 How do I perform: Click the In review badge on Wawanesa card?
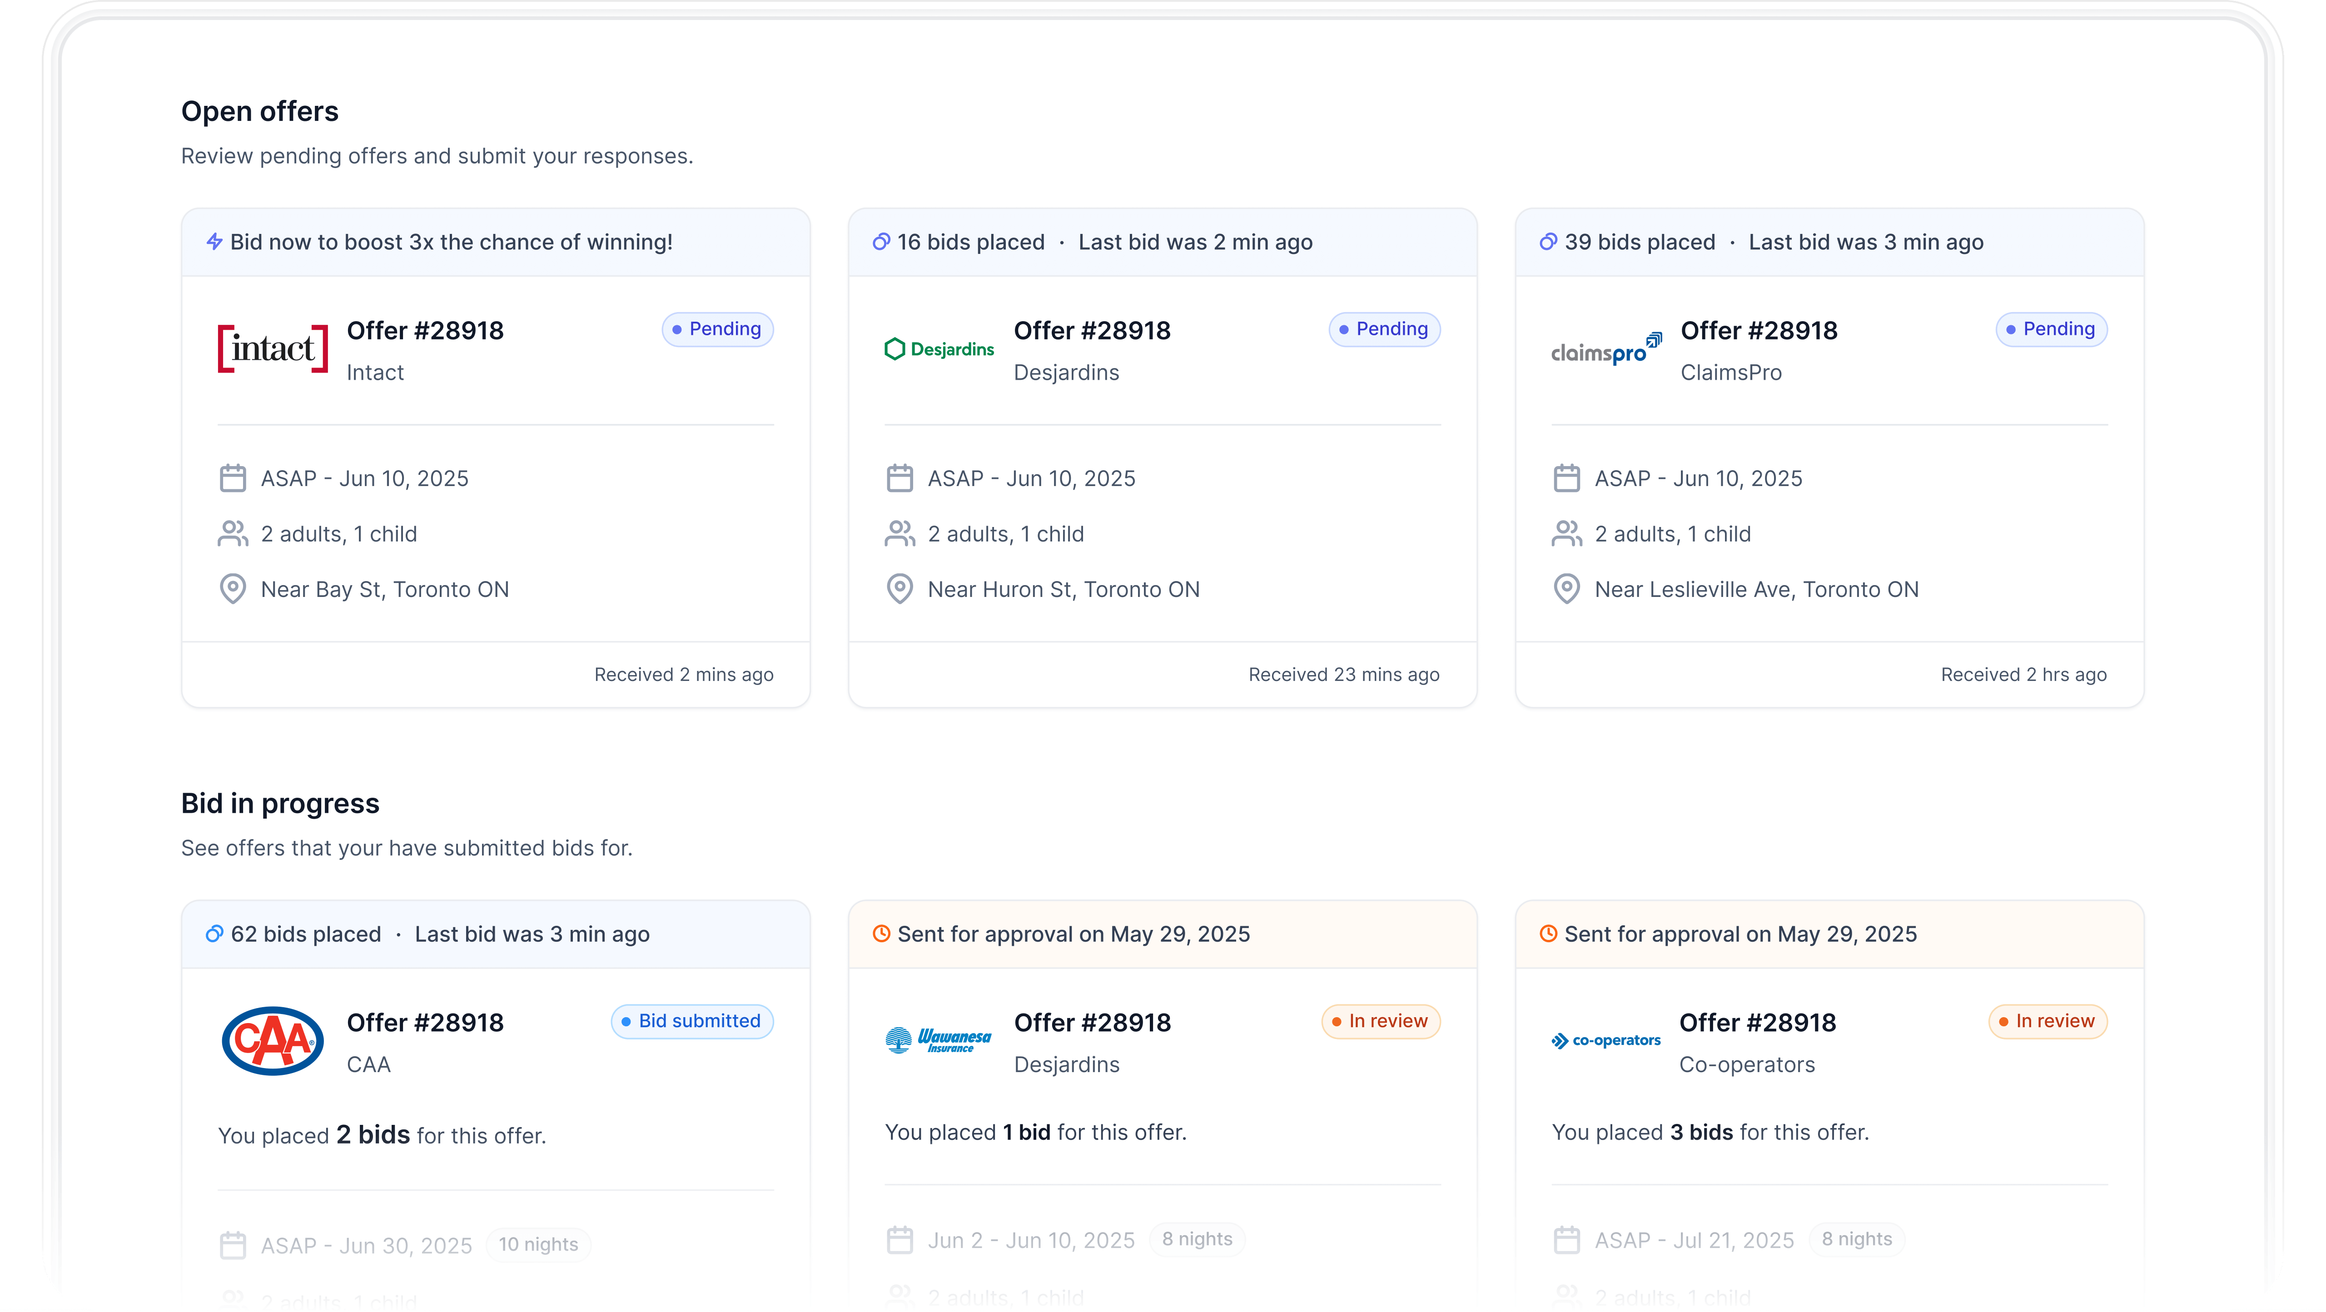(1380, 1021)
